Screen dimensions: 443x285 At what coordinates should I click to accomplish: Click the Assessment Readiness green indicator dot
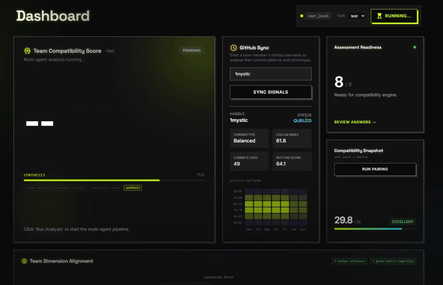pyautogui.click(x=415, y=47)
